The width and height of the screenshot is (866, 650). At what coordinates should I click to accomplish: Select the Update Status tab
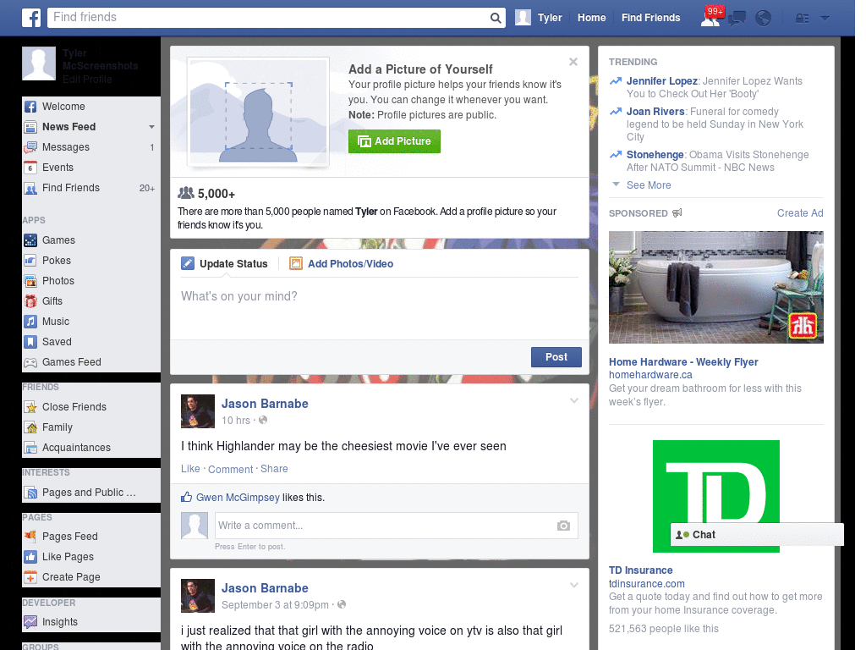(224, 264)
